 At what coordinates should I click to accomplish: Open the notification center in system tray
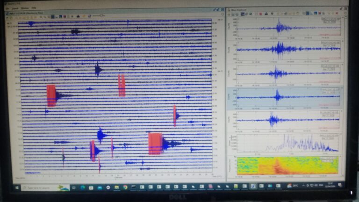339,187
